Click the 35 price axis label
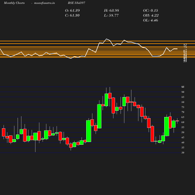This screenshot has width=195, height=195. point(183,147)
